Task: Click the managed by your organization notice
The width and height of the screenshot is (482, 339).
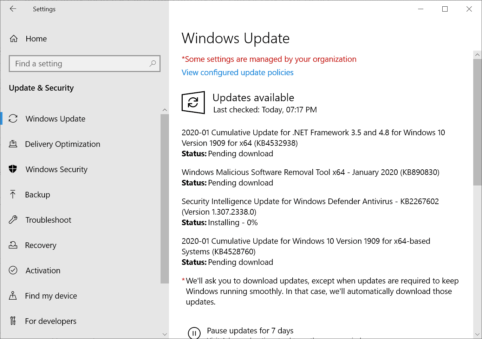Action: (x=269, y=59)
